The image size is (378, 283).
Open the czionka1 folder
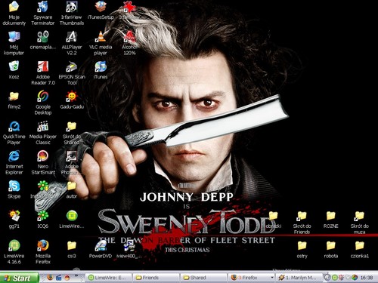click(x=360, y=249)
